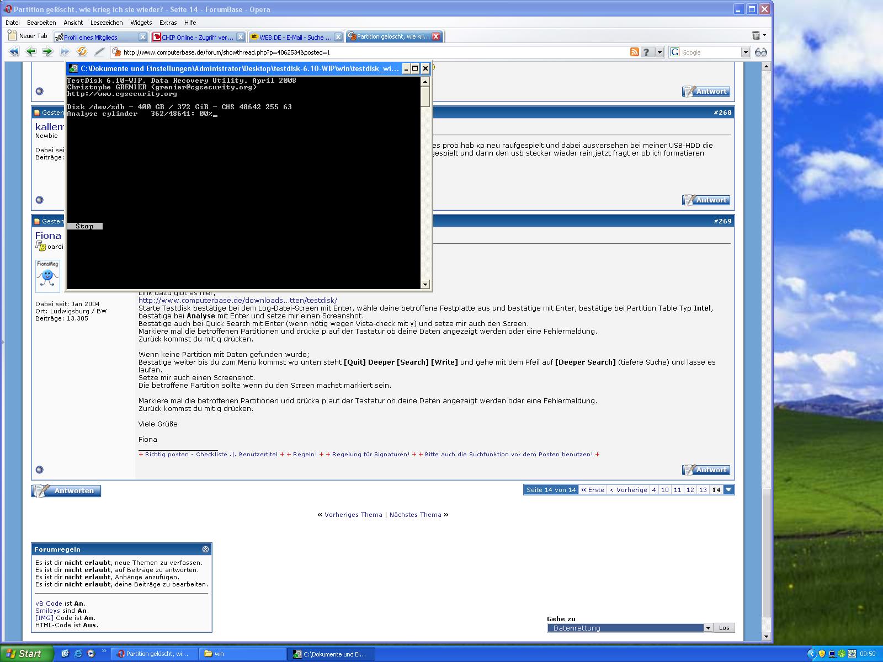The image size is (883, 662).
Task: Click the Opera page scrollbar up arrow
Action: (x=765, y=67)
